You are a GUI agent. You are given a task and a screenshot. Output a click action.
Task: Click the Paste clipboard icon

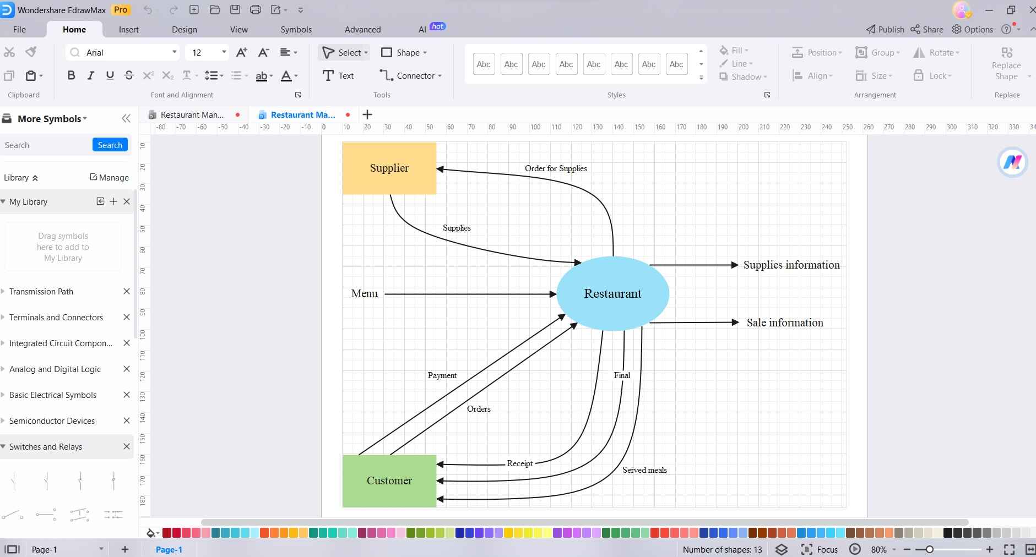tap(31, 75)
